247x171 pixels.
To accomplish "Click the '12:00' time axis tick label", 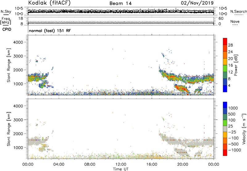I will point(121,165).
